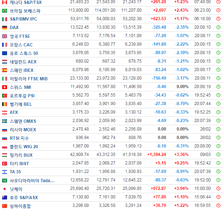Open the 스페인 IBEX index link
223x209 pixels.
[21, 70]
